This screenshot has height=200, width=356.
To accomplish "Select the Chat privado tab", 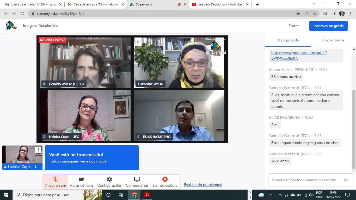I will point(288,40).
